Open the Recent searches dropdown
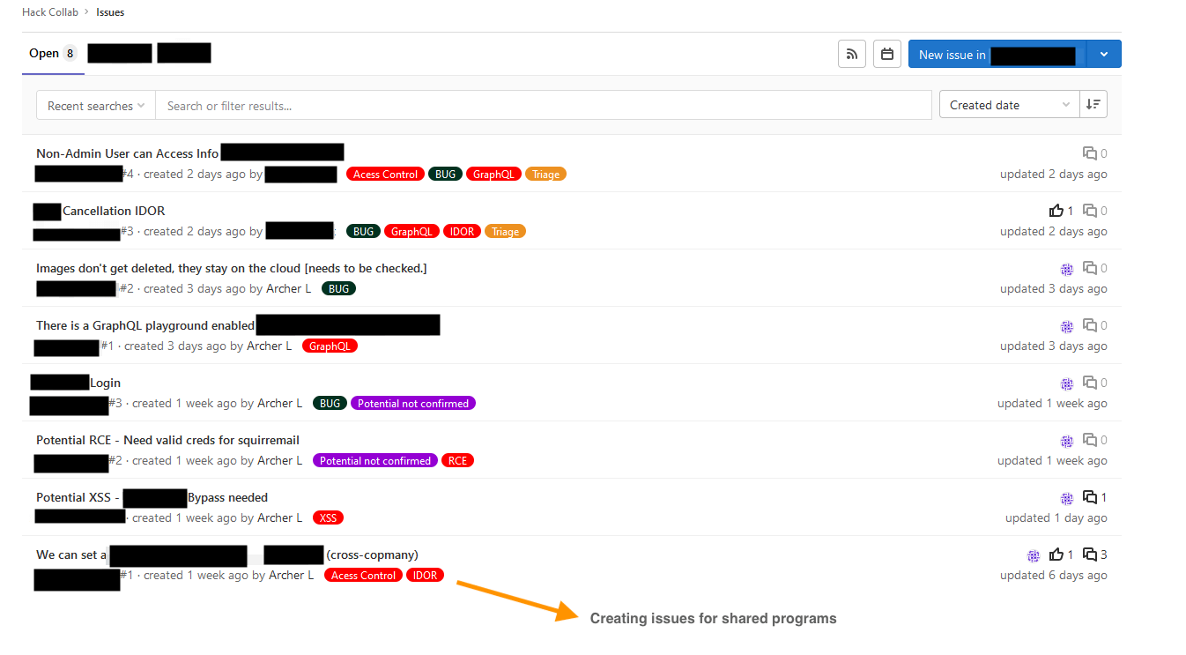The image size is (1186, 655). (x=94, y=104)
